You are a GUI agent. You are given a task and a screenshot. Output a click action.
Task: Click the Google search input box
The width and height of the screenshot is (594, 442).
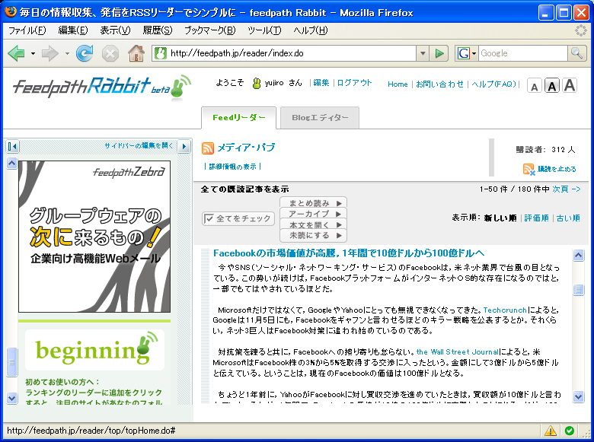(523, 53)
